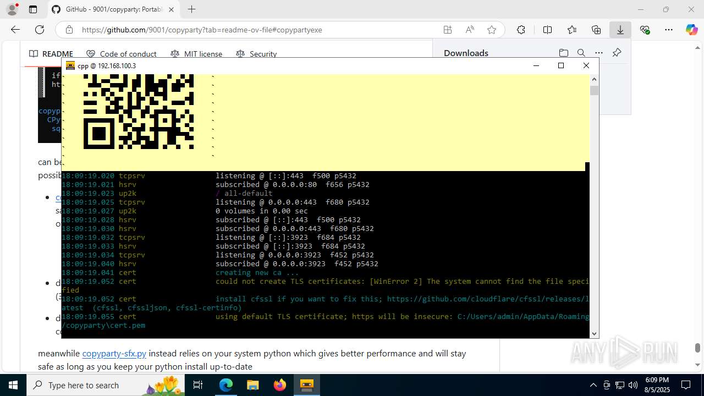Open downloads folder from Downloads panel
The image size is (704, 396).
click(x=564, y=53)
